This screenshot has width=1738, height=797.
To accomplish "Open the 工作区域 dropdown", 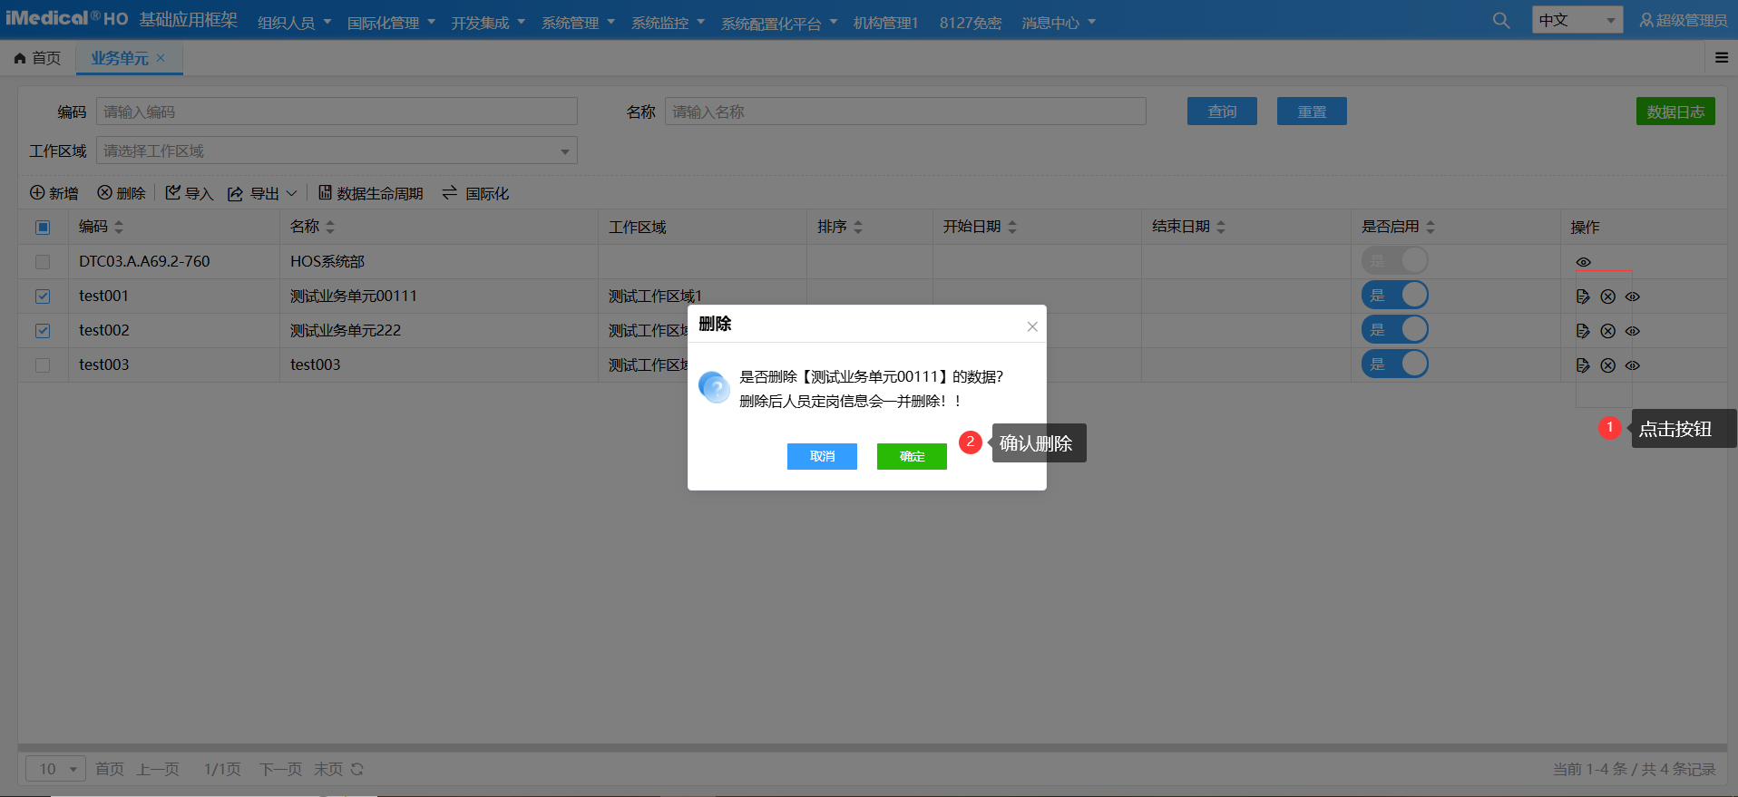I will (337, 151).
